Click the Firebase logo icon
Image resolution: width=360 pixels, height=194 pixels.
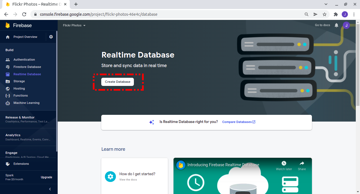[x=8, y=25]
